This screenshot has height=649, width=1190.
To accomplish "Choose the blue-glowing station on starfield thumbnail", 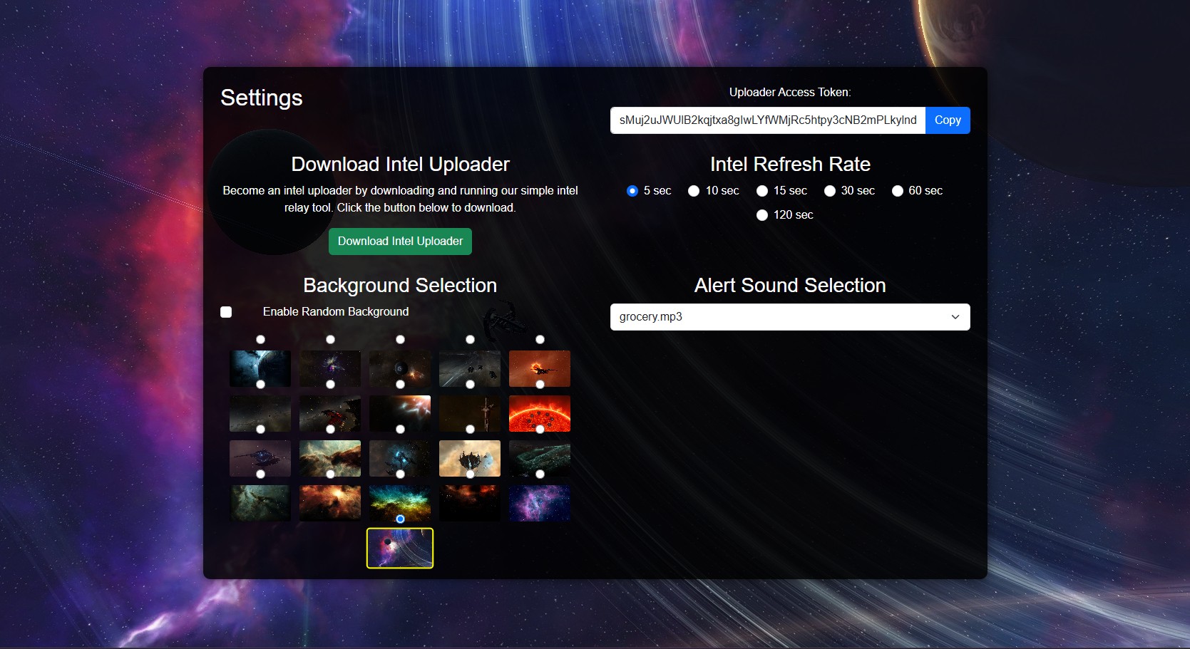I will click(x=400, y=458).
